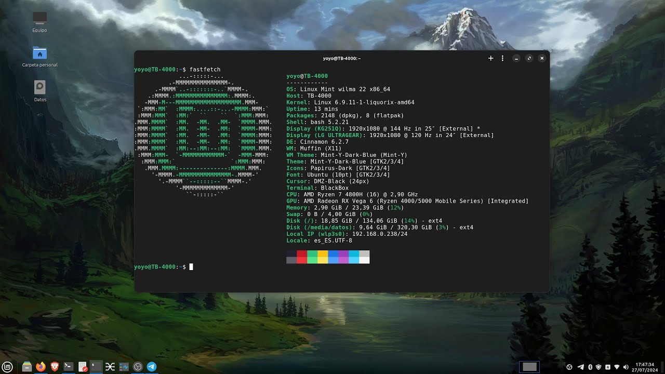
Task: Open the calendar from the clock
Action: point(644,367)
